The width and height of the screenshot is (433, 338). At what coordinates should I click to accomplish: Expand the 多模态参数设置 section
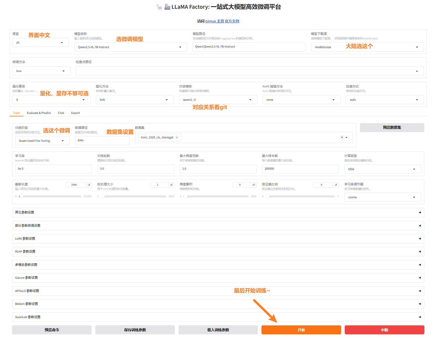218,265
